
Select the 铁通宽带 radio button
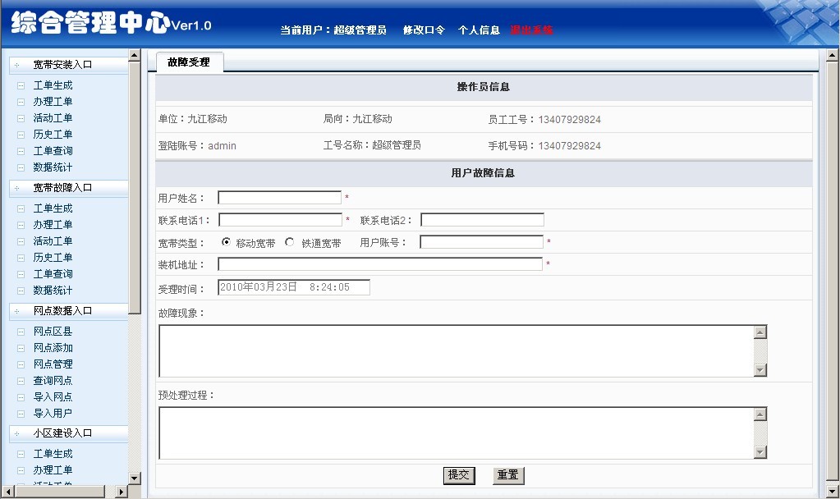coord(289,242)
